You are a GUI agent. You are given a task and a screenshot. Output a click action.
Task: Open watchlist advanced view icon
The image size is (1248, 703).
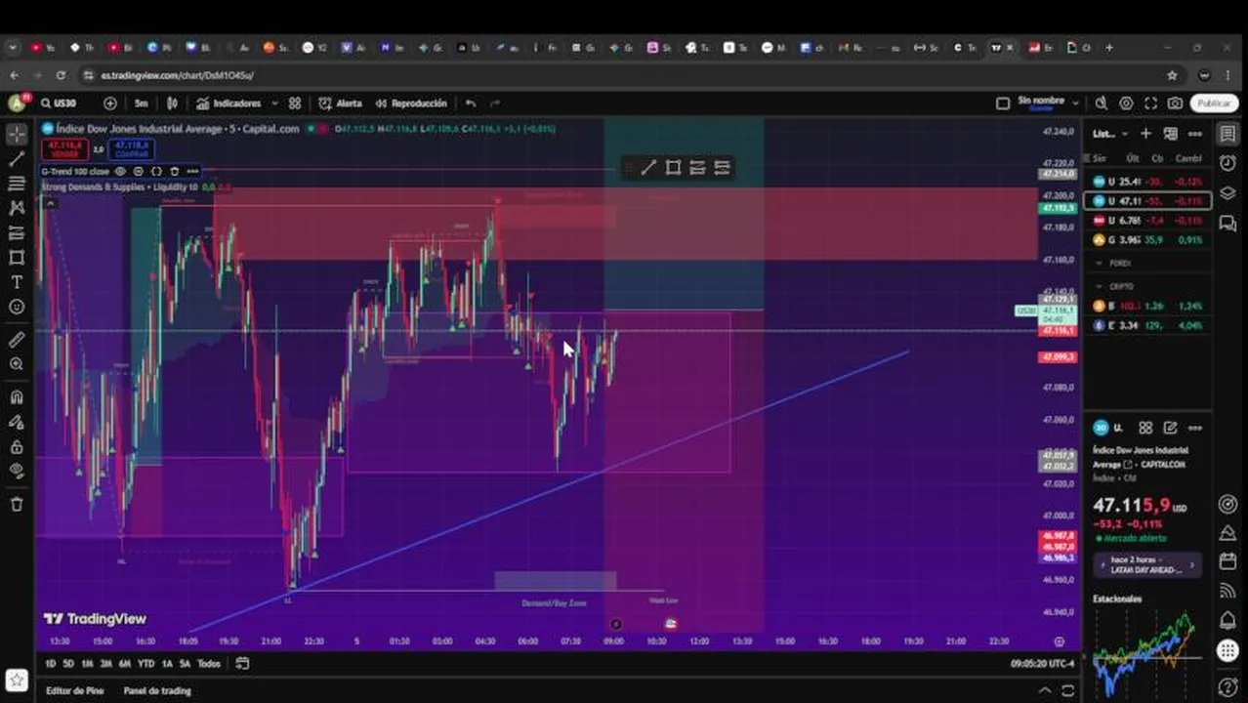coord(1170,134)
